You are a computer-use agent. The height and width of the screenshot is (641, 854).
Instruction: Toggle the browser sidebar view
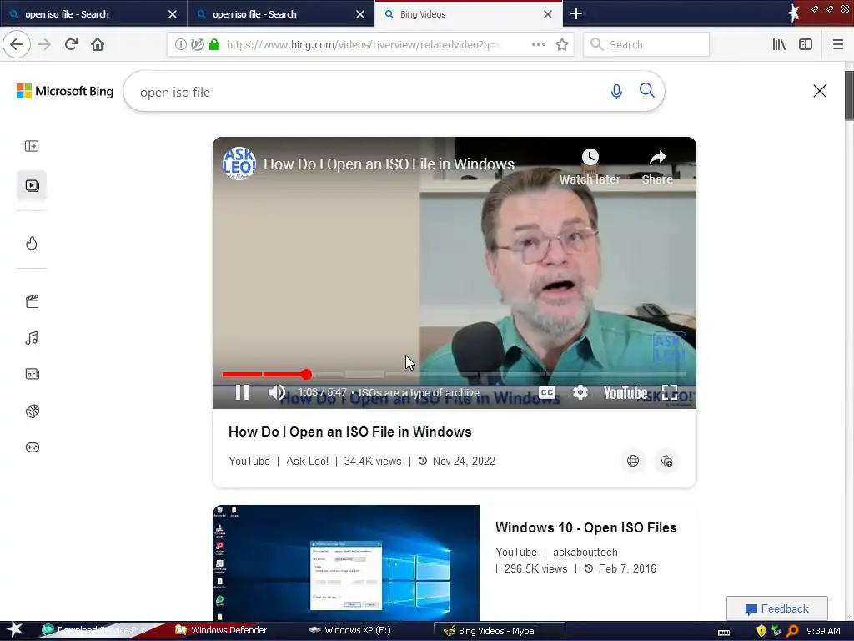click(806, 44)
